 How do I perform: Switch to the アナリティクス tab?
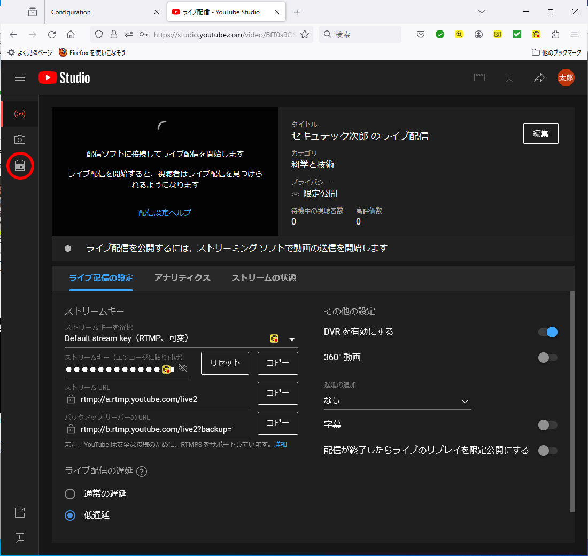pyautogui.click(x=182, y=277)
